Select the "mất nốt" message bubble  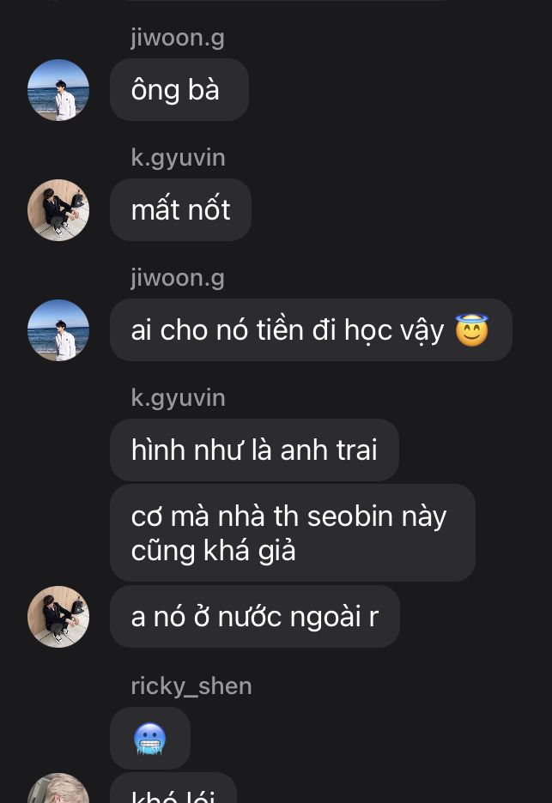tap(180, 210)
